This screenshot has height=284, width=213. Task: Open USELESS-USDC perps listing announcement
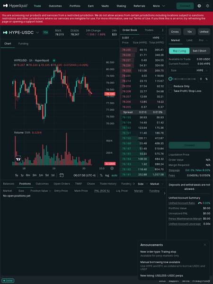(x=161, y=275)
